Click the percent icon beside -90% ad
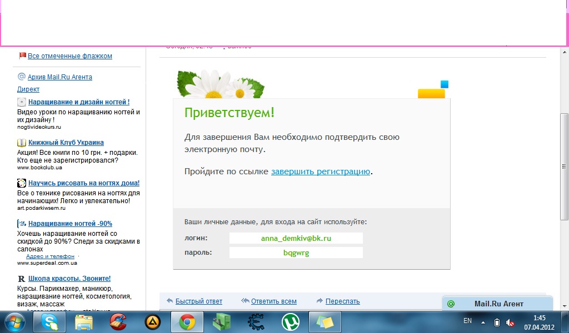Viewport: 569px width, 333px height. (x=22, y=224)
